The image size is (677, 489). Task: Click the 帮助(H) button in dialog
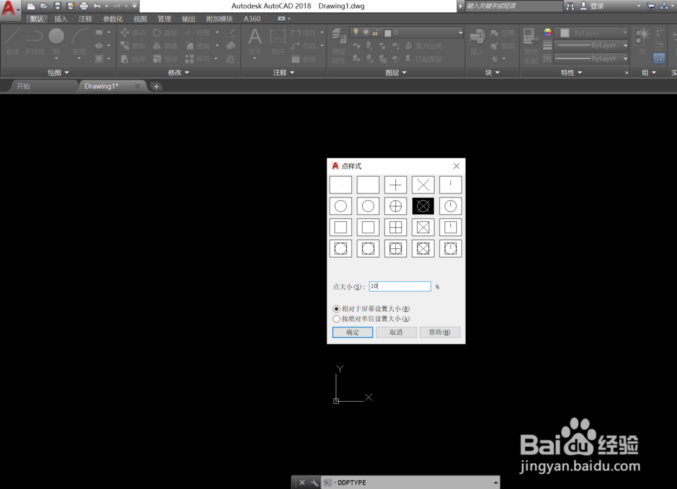tap(439, 332)
